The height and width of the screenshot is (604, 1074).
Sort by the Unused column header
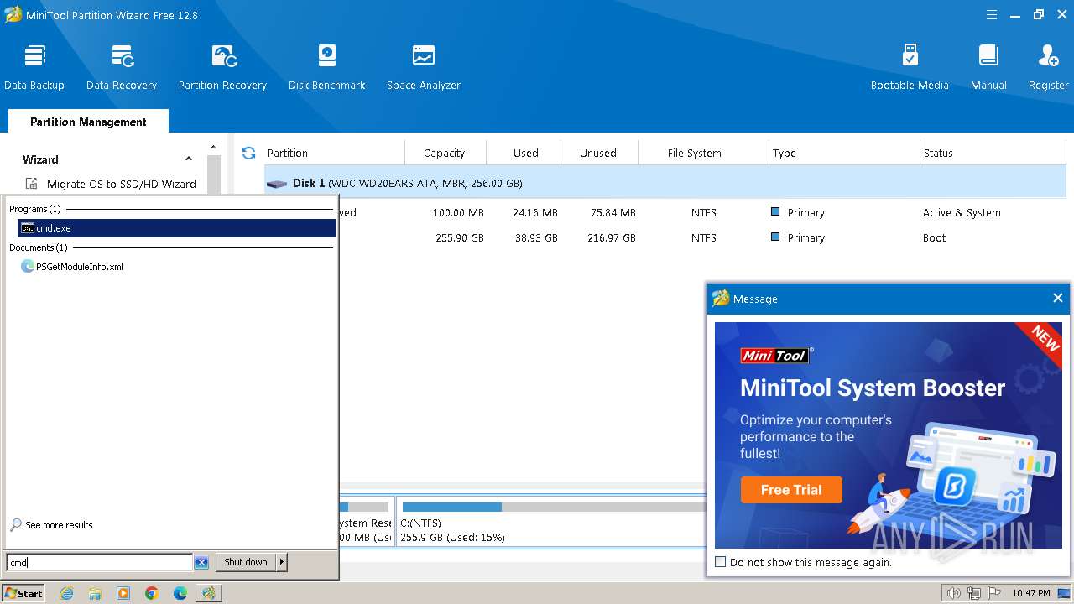(598, 153)
